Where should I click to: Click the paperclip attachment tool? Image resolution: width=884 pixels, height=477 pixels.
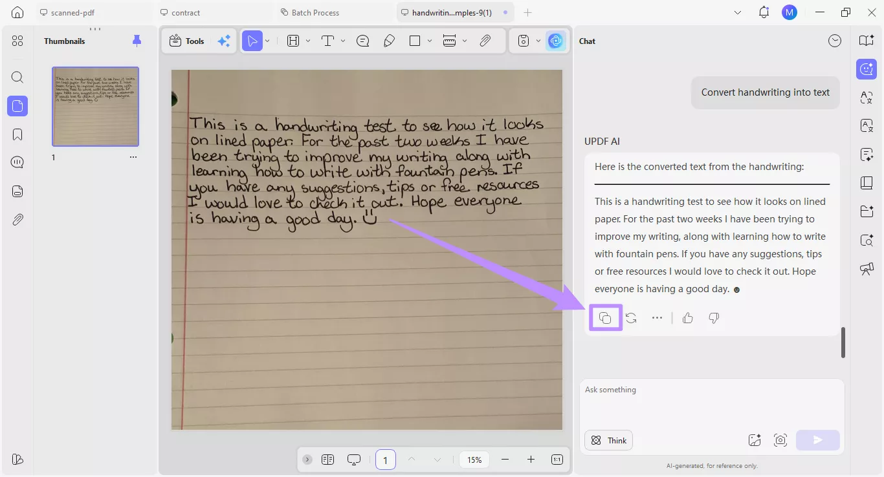point(485,40)
